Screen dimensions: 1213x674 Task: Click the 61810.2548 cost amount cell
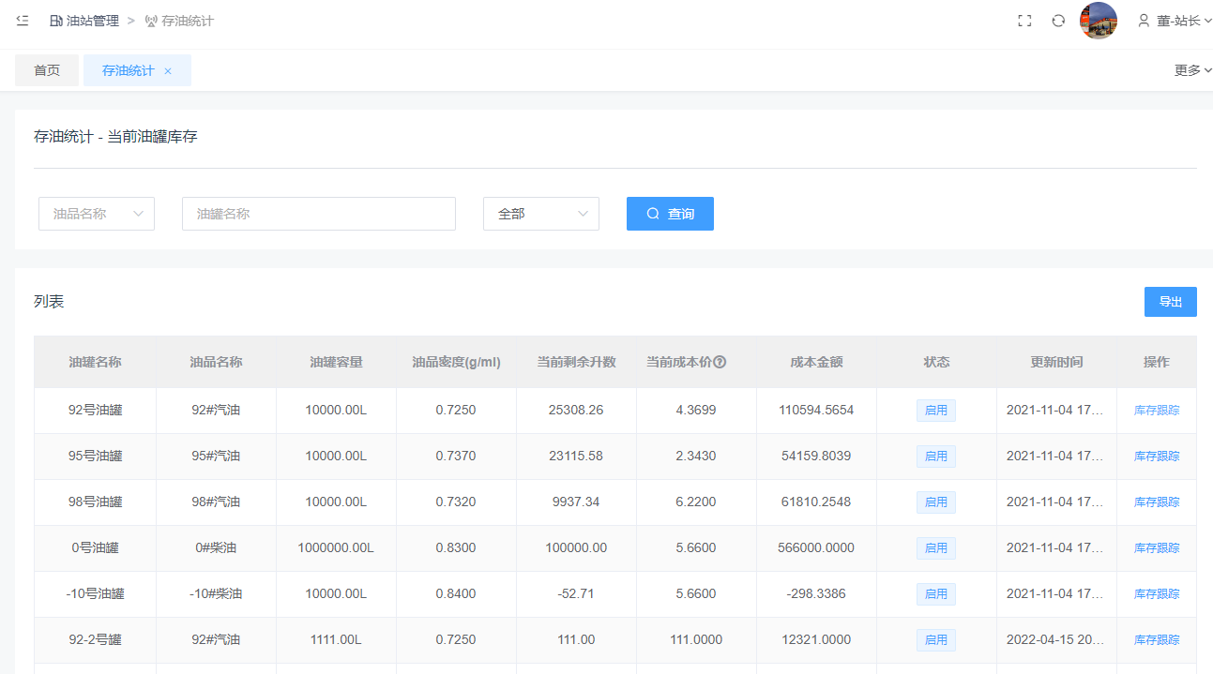pyautogui.click(x=816, y=502)
